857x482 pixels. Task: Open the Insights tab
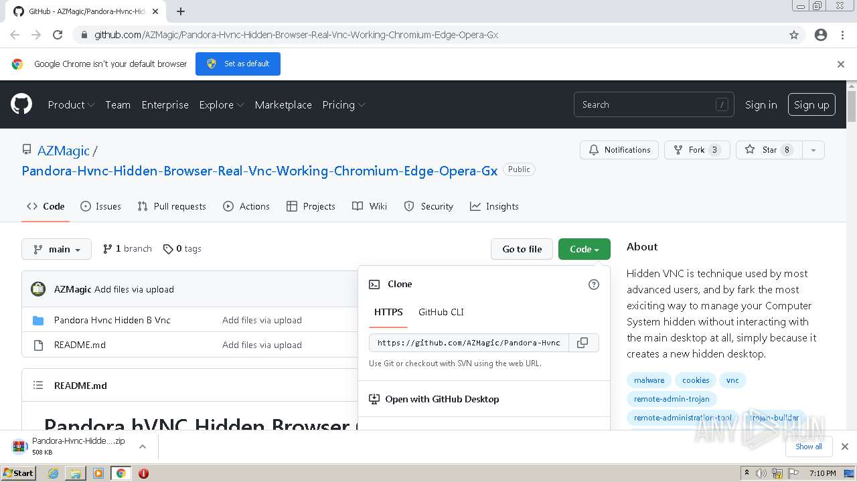(x=494, y=206)
